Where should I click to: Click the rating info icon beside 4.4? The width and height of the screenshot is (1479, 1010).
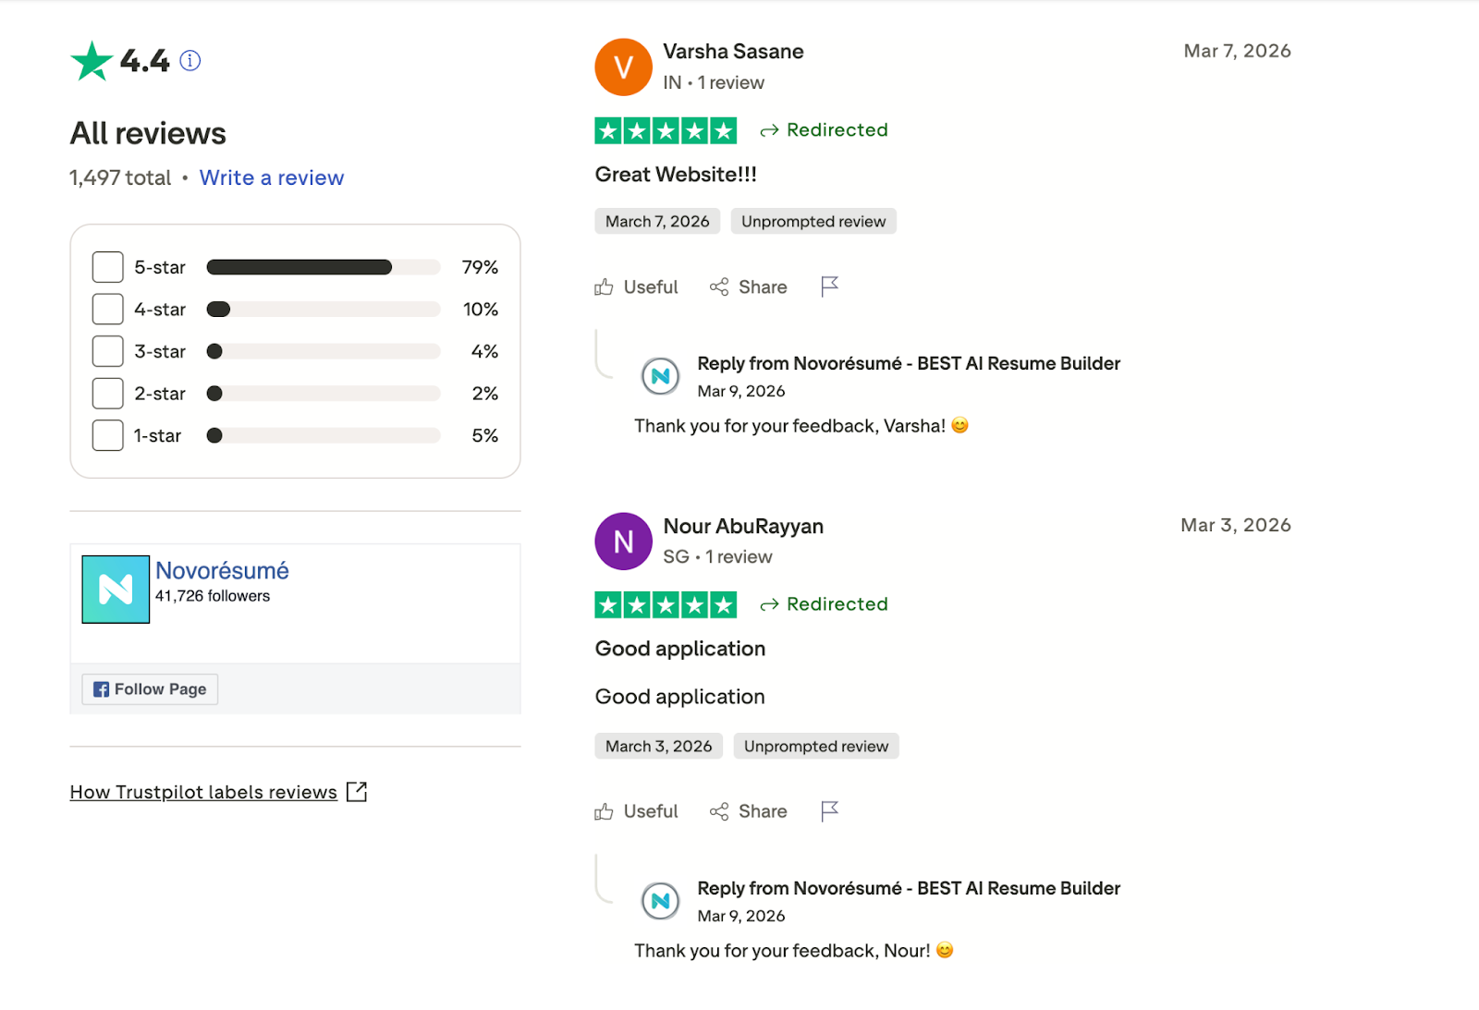point(190,61)
